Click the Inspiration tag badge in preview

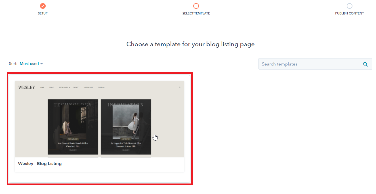[126, 139]
